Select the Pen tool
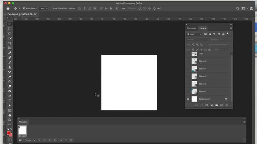 [10, 96]
